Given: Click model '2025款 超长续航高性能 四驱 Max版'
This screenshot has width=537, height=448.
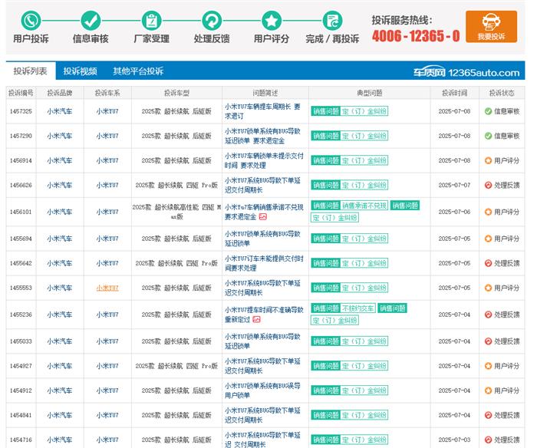Looking at the screenshot, I should coord(176,212).
